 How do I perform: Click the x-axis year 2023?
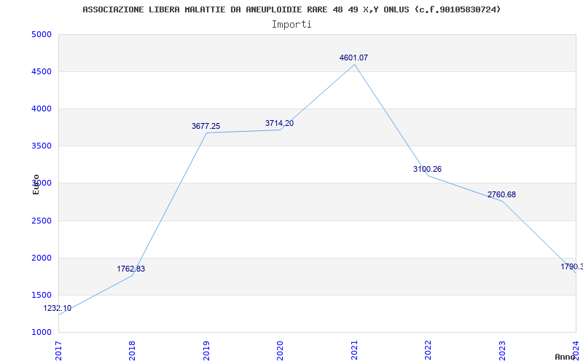pos(502,350)
